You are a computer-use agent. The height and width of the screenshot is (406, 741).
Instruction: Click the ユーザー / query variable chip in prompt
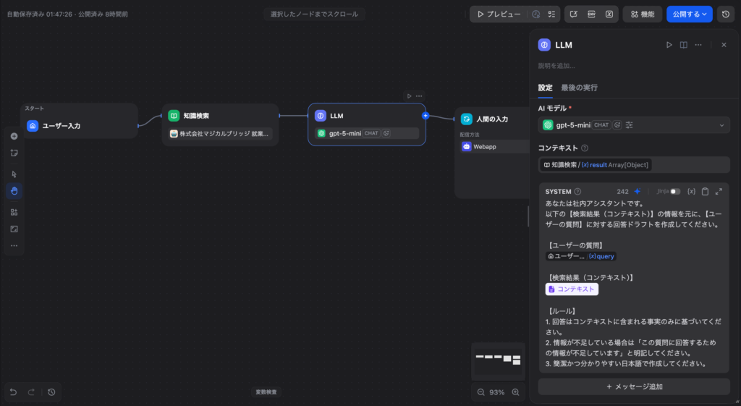point(581,256)
